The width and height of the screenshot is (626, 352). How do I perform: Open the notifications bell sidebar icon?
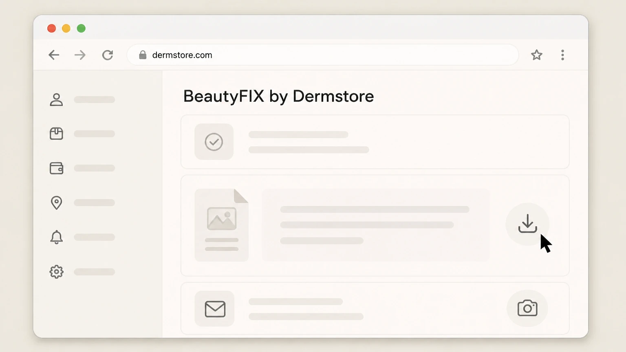tap(56, 237)
